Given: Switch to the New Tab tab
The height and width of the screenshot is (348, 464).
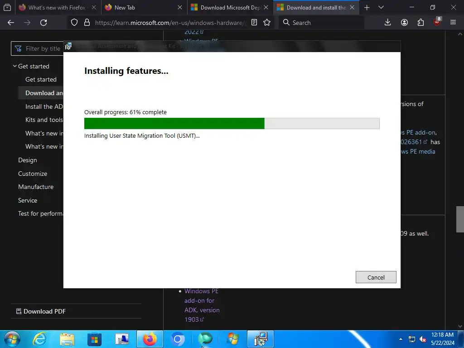Looking at the screenshot, I should [x=145, y=7].
